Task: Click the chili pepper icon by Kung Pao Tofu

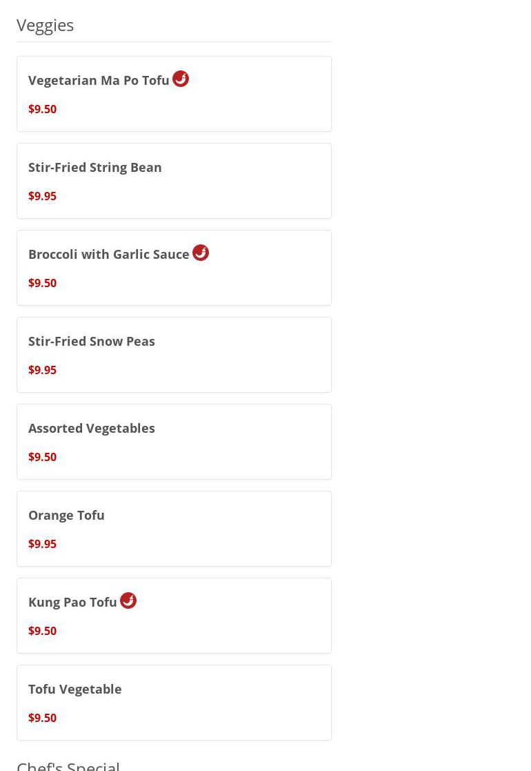Action: 128,601
